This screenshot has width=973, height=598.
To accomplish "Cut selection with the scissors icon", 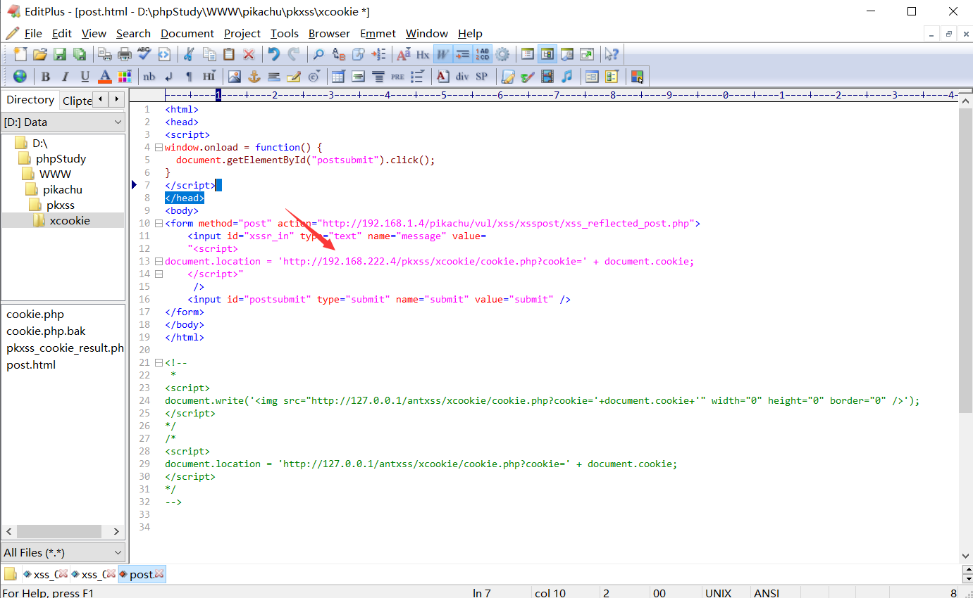I will 190,54.
